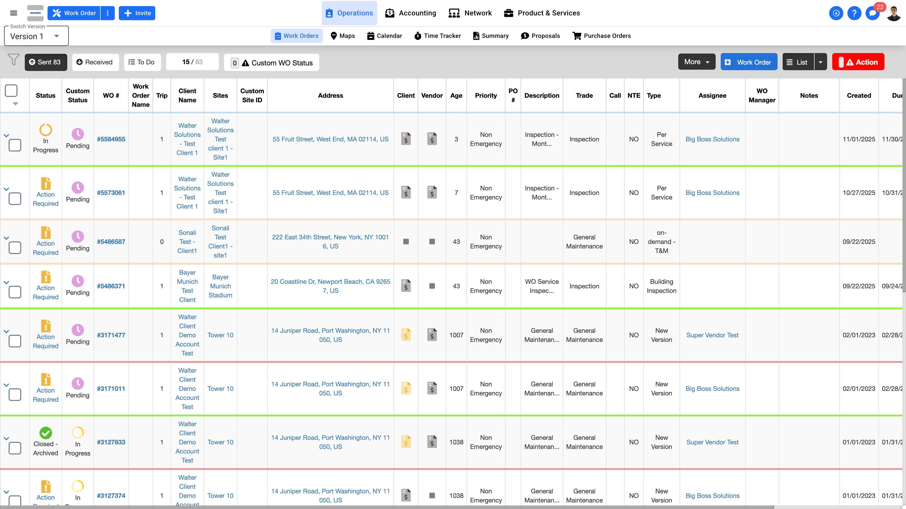
Task: Select the checkbox for WO #3127833
Action: (15, 448)
